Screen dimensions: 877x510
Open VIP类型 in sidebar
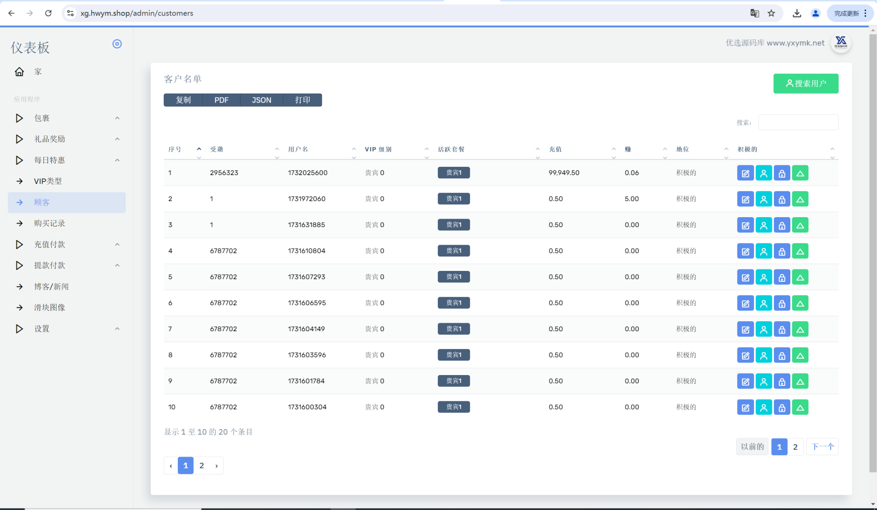coord(48,181)
